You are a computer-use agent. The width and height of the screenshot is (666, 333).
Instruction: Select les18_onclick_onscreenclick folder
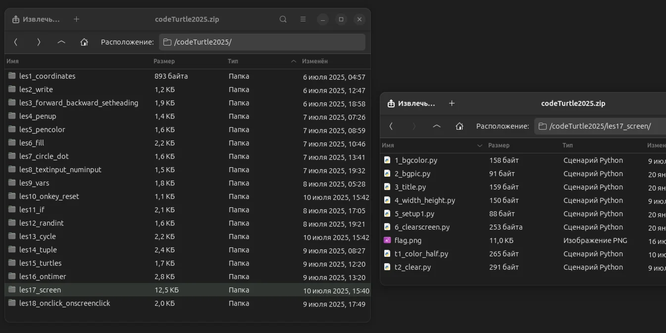[x=64, y=303]
